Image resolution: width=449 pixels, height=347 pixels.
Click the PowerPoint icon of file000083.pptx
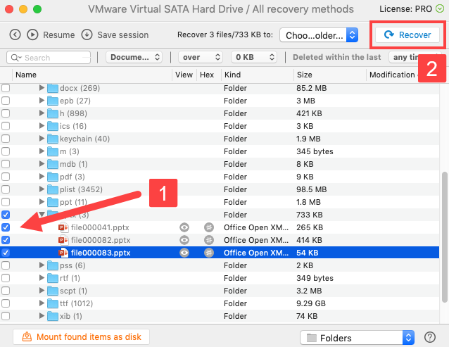[x=63, y=253]
